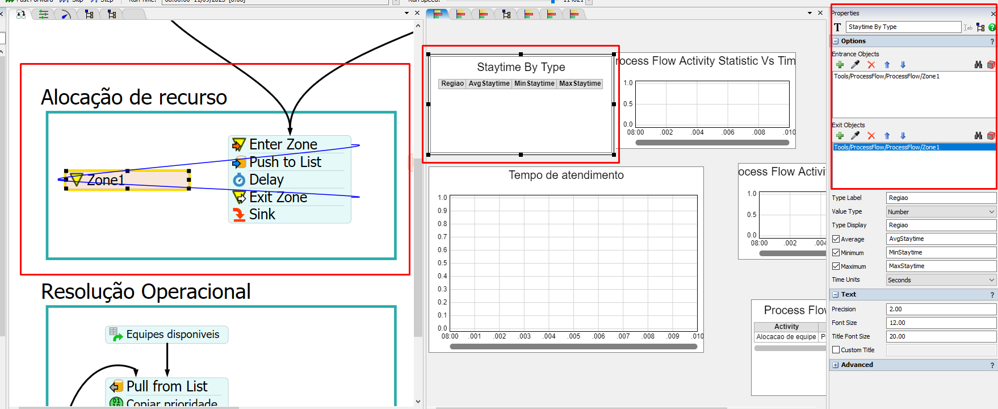
Task: Toggle the Minimum checkbox
Action: [x=836, y=253]
